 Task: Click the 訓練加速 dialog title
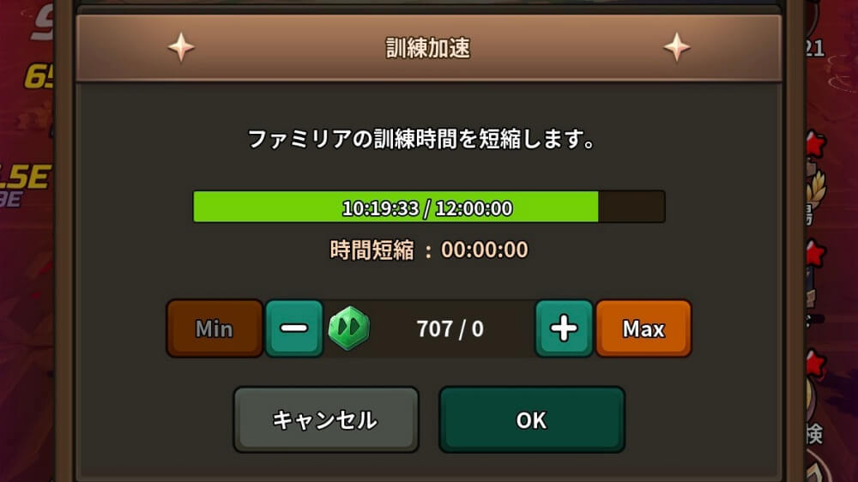pos(428,48)
